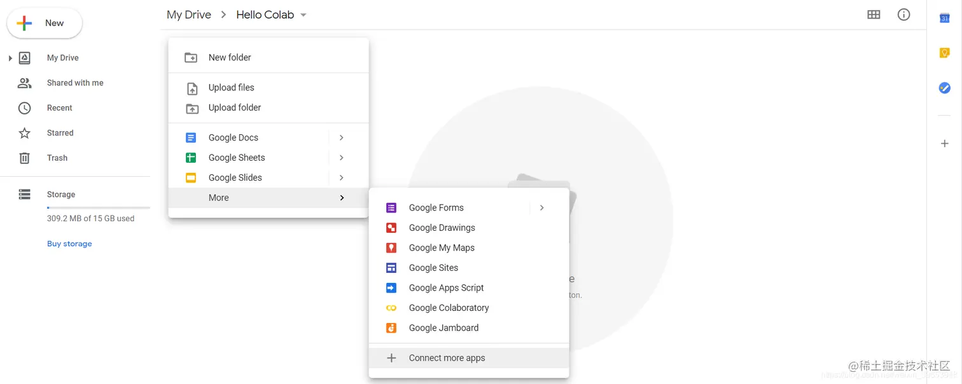
Task: Select Google My Maps from submenu
Action: tap(469, 248)
